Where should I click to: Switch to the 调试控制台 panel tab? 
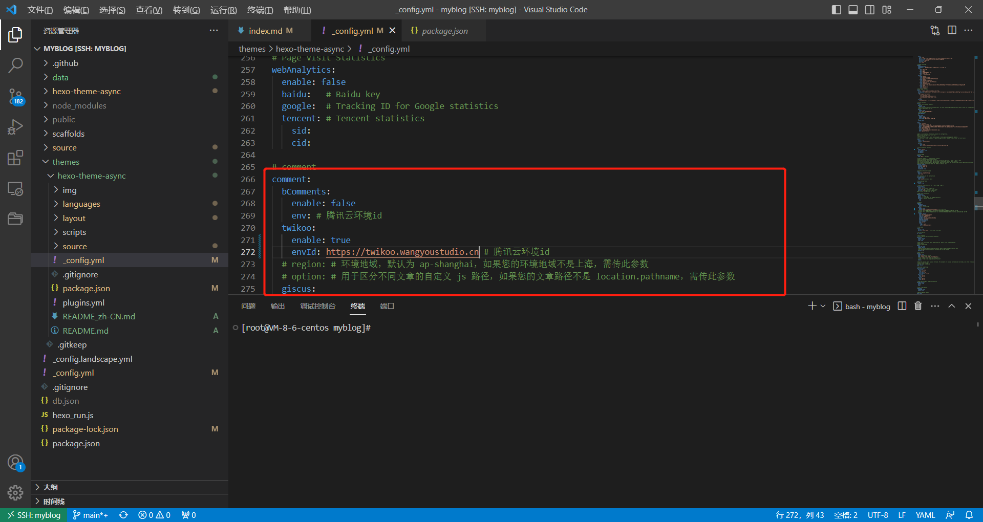click(x=317, y=306)
